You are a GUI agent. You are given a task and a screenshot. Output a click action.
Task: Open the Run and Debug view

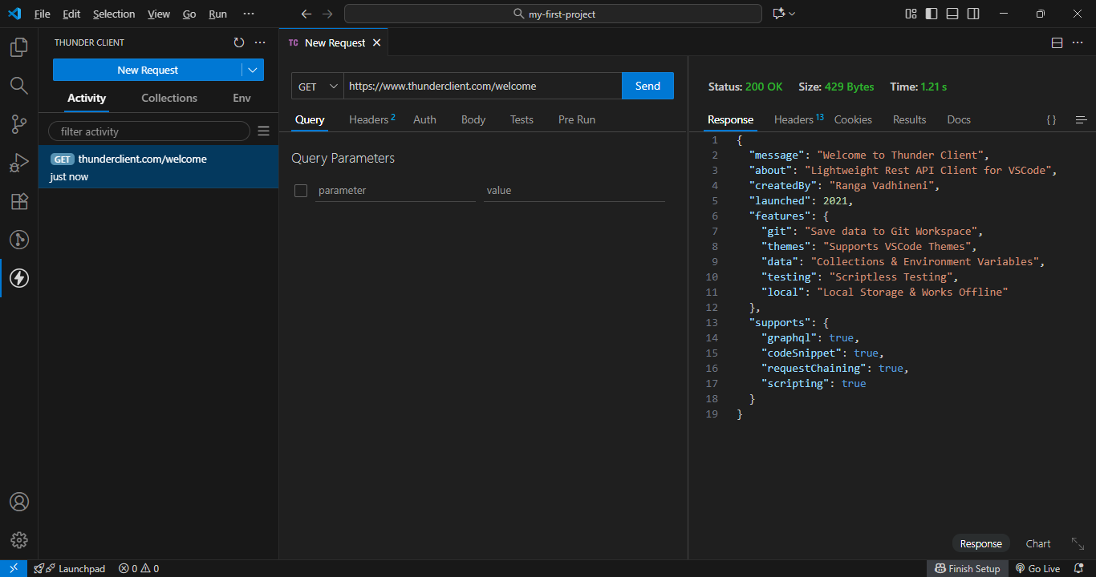point(19,163)
